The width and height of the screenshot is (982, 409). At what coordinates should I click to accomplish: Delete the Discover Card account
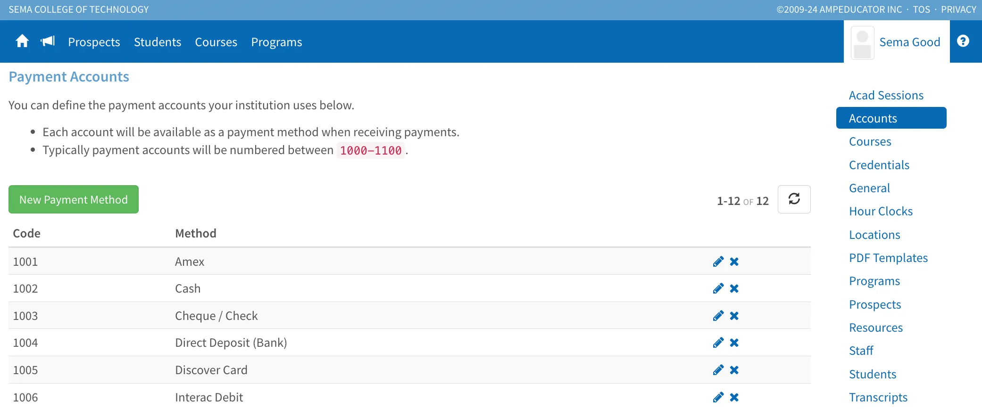point(734,370)
